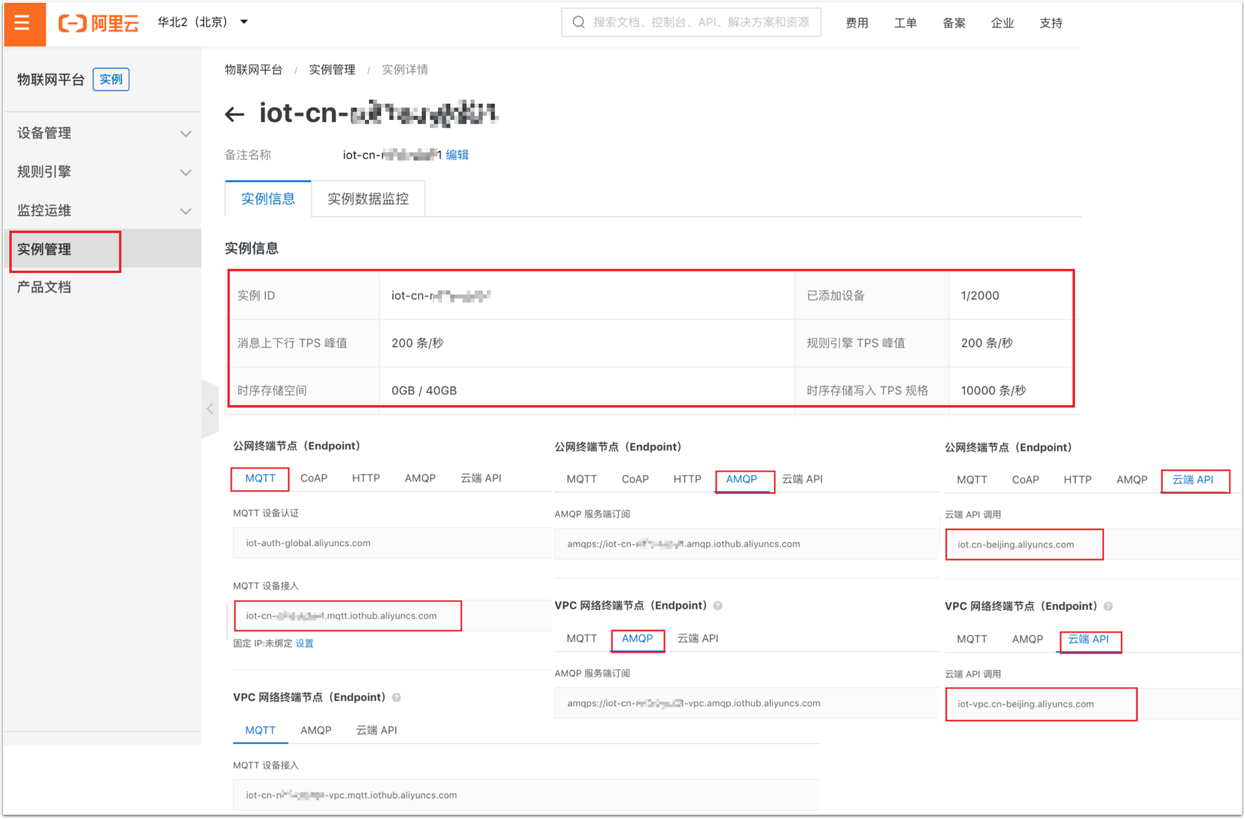1245x819 pixels.
Task: Click the iot-auth-global.aliyuncs.com MQTT 设备认证 field
Action: [392, 542]
